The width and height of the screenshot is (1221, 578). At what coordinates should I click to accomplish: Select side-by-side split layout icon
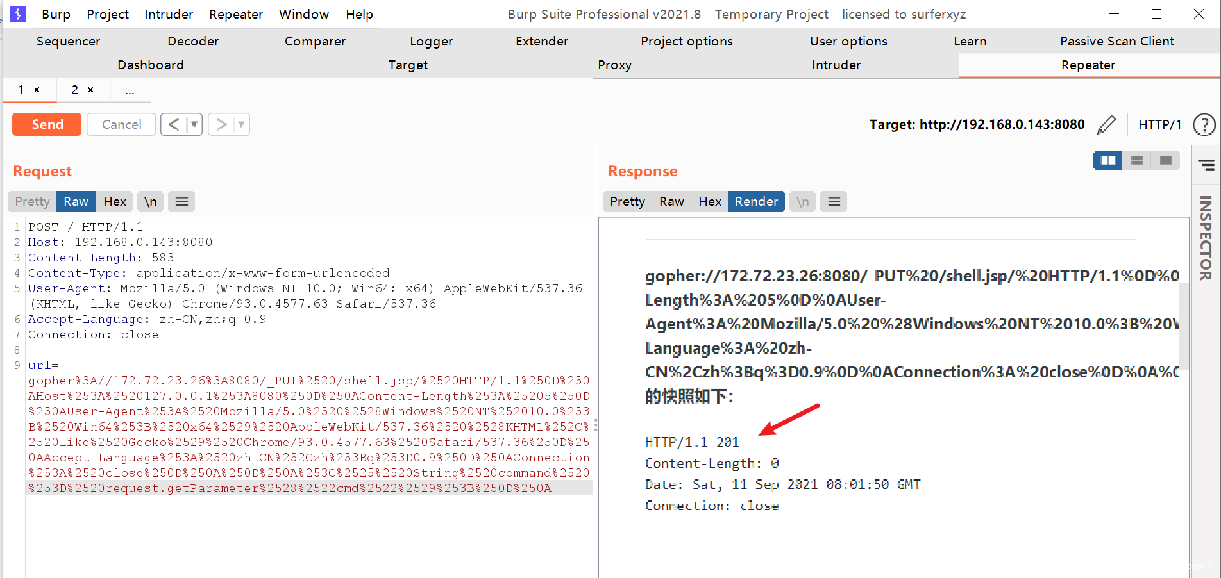(1107, 160)
